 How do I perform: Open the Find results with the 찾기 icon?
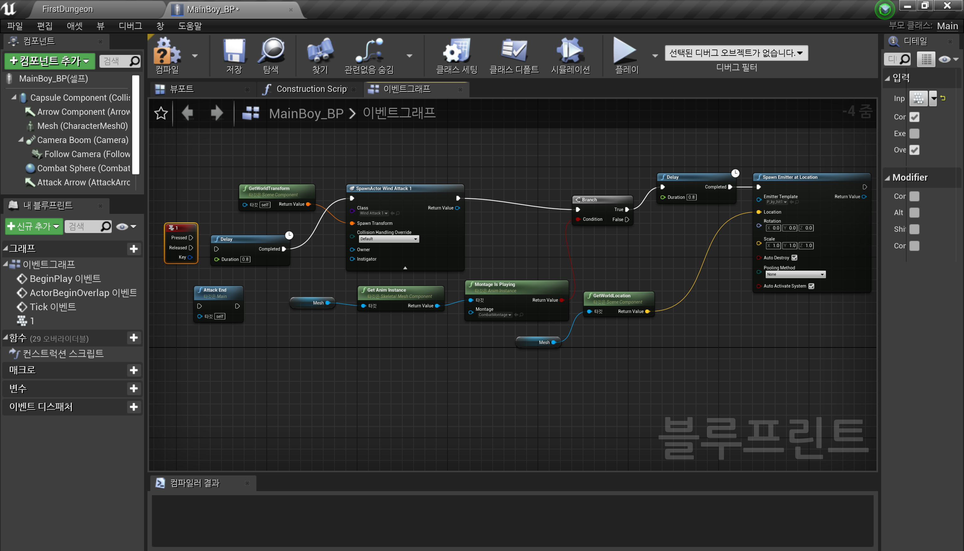click(x=319, y=56)
